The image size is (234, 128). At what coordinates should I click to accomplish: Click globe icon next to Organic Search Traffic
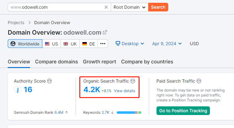point(133,81)
